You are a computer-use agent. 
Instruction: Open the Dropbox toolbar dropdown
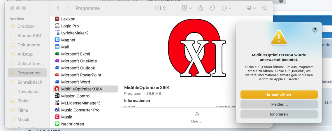click(251, 8)
